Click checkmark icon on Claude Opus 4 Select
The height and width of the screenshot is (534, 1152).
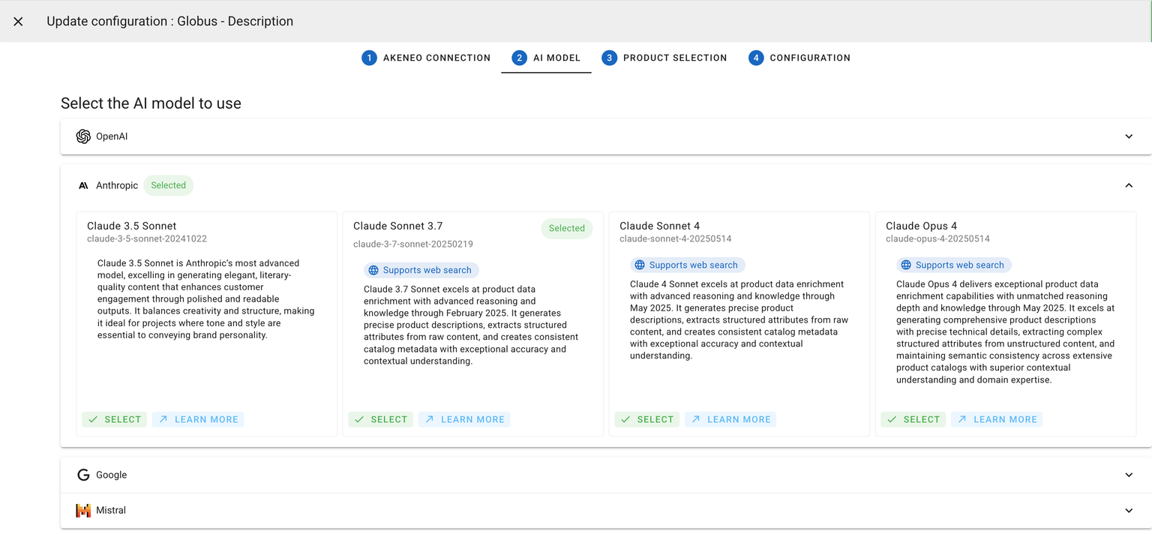click(892, 419)
